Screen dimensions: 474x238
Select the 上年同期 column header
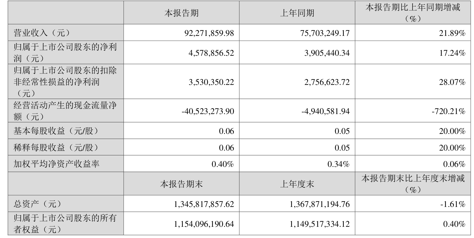[297, 13]
